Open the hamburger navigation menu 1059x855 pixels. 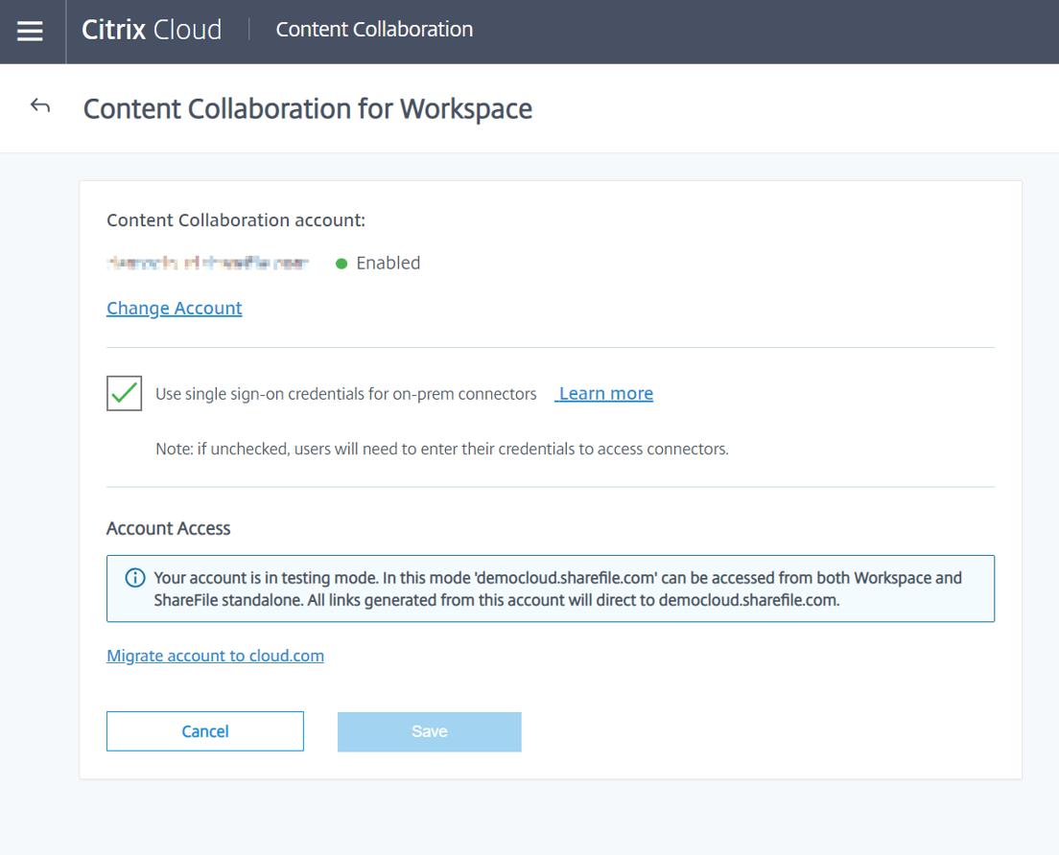point(31,32)
